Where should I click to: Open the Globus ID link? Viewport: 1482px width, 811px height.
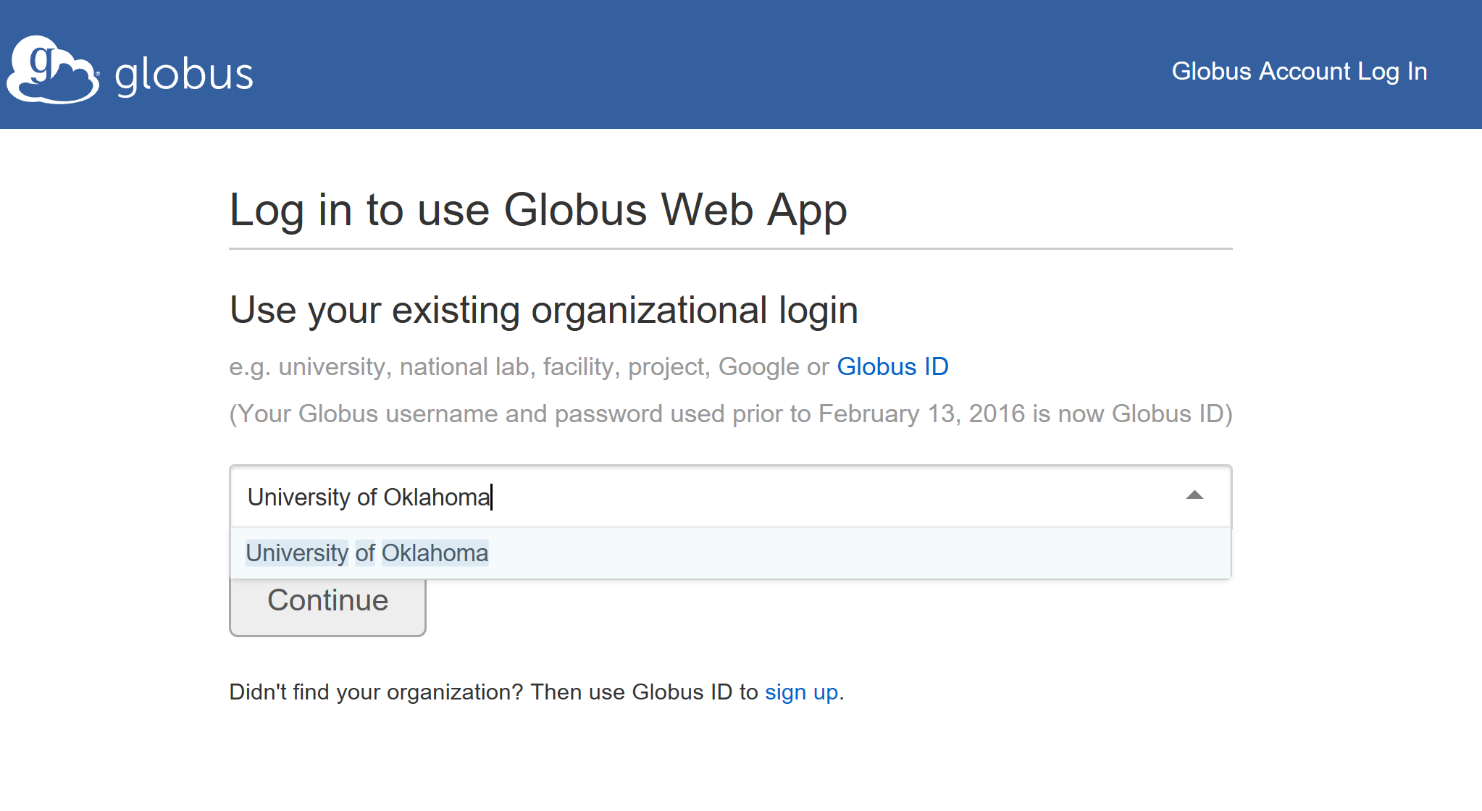pyautogui.click(x=892, y=366)
